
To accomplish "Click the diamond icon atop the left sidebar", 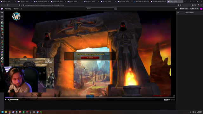I will coord(2,16).
